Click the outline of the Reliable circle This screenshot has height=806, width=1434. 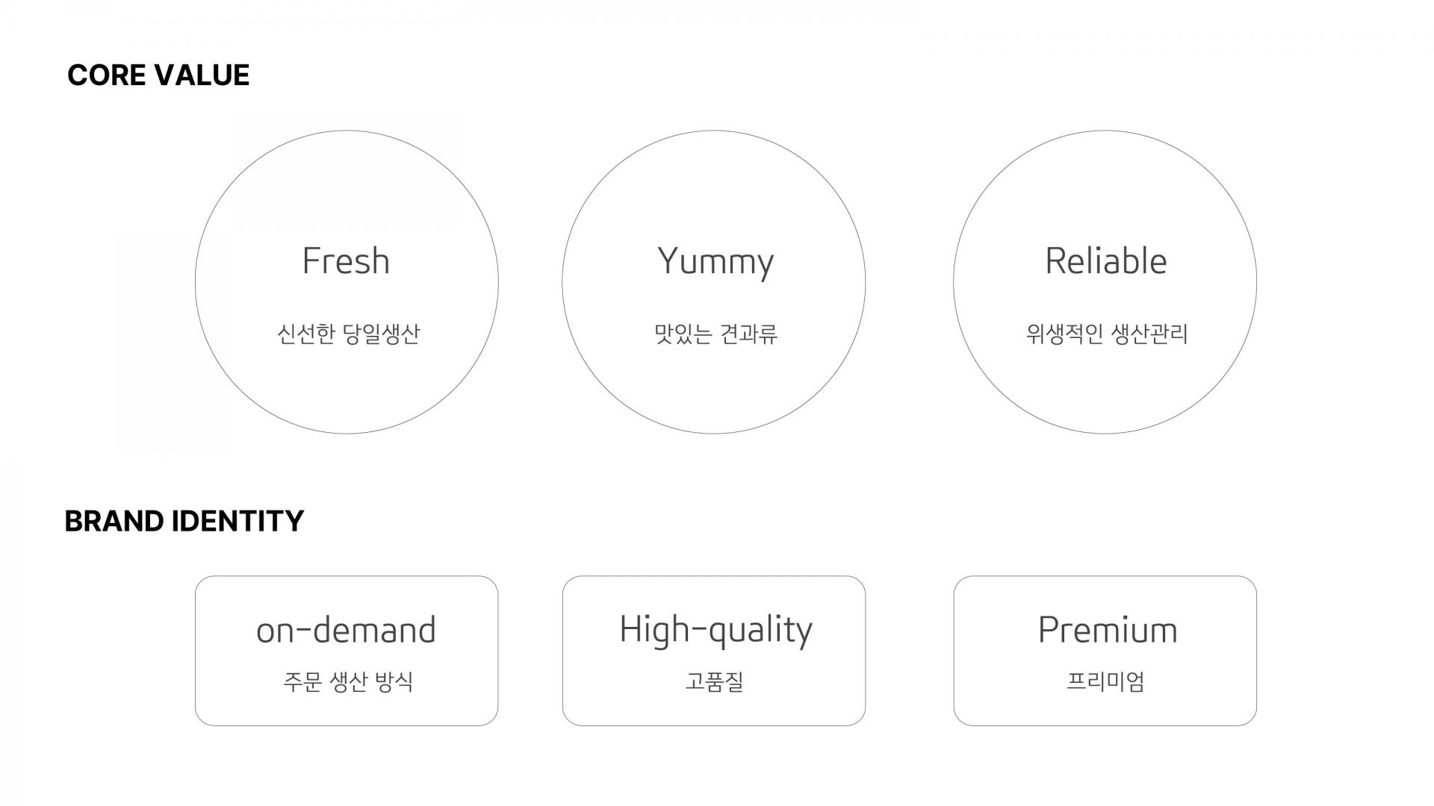coord(1105,131)
